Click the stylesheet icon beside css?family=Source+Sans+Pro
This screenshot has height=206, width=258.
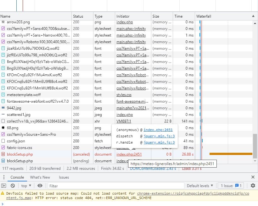pyautogui.click(x=3, y=134)
